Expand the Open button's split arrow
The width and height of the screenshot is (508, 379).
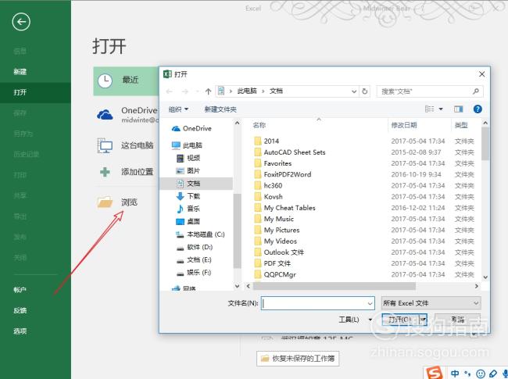(x=423, y=320)
